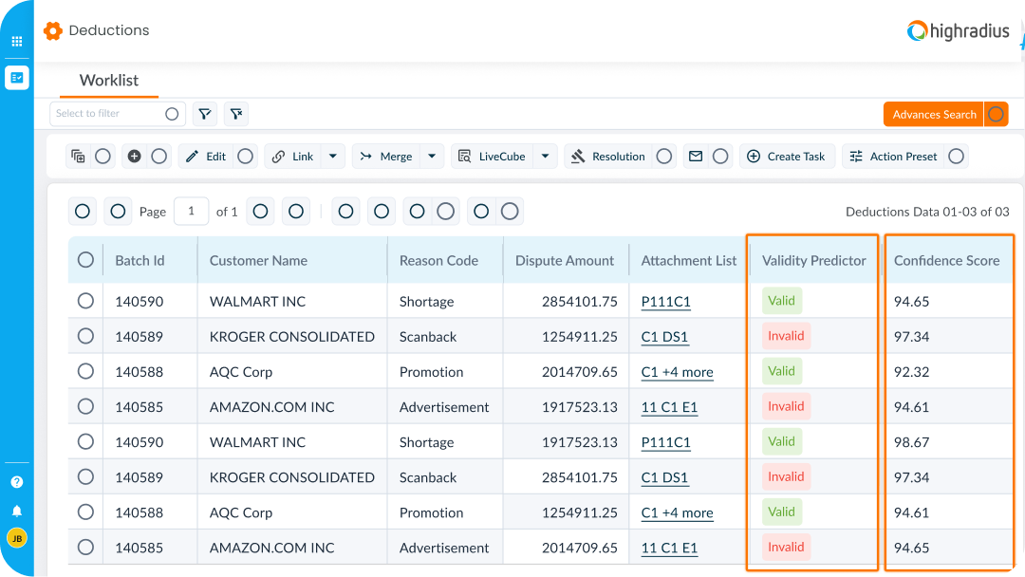Open attachment link P111C1
1025x577 pixels.
coord(665,301)
